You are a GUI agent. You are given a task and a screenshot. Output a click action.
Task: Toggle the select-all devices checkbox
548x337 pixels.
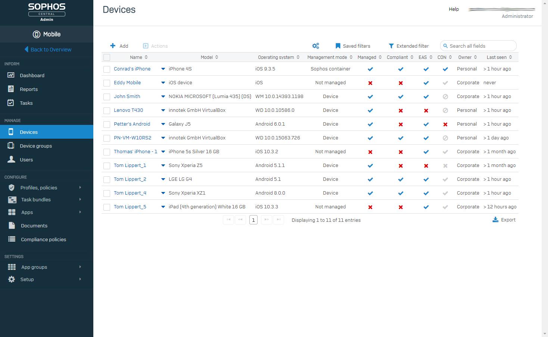pyautogui.click(x=107, y=57)
